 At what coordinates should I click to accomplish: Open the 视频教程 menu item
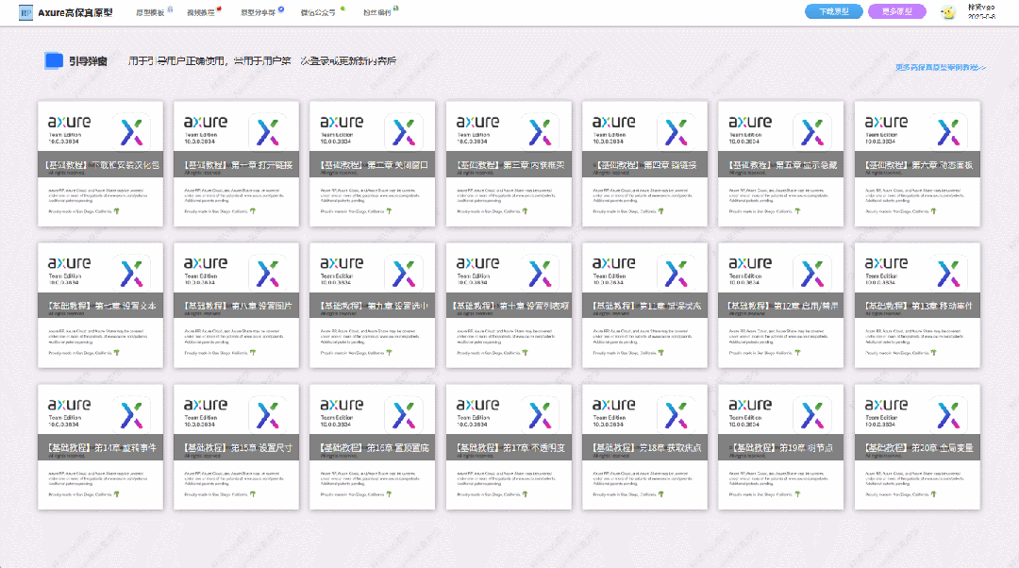(201, 12)
